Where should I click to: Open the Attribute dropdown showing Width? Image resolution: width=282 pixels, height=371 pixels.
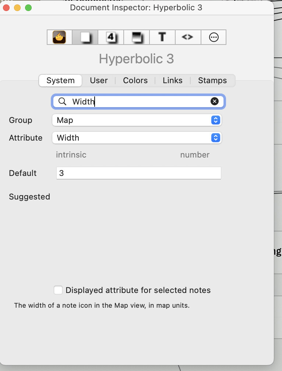coord(137,138)
